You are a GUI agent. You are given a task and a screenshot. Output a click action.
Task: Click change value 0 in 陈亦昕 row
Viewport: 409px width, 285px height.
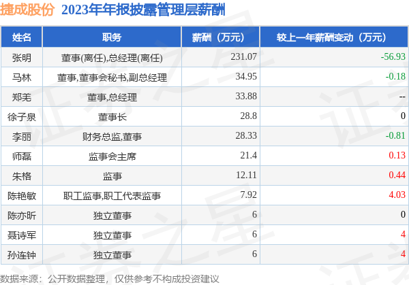coord(403,215)
